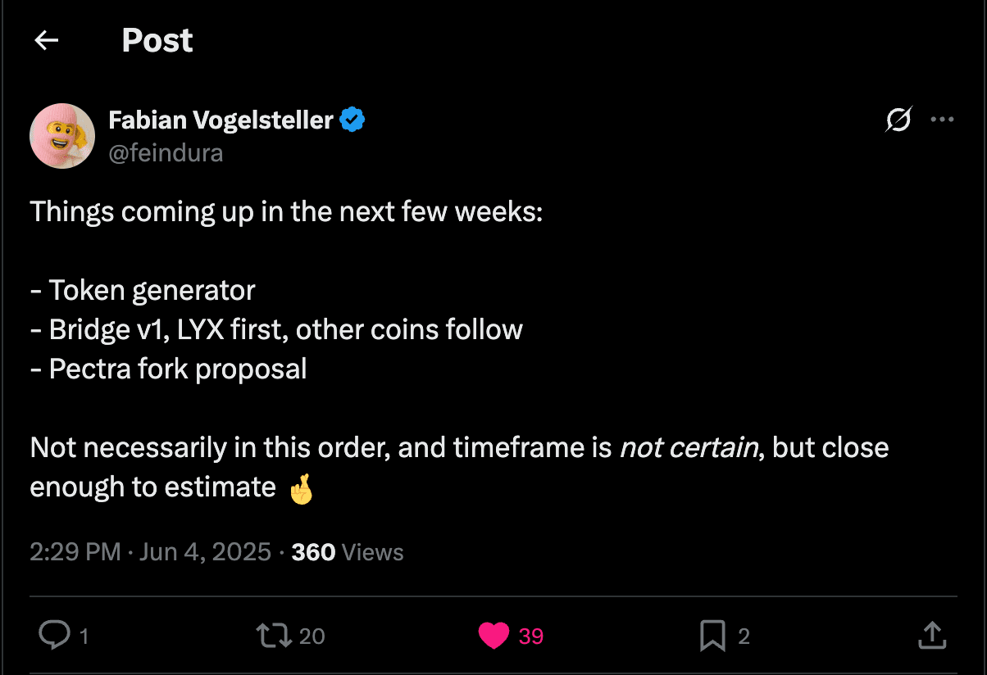Click the post text 'Pectra fork proposal'

[177, 369]
